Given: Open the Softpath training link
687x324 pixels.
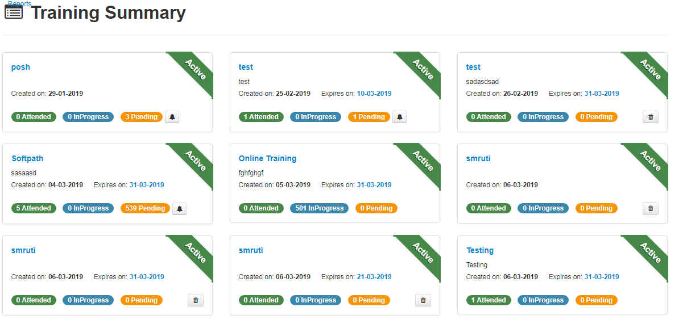Looking at the screenshot, I should click(x=27, y=158).
